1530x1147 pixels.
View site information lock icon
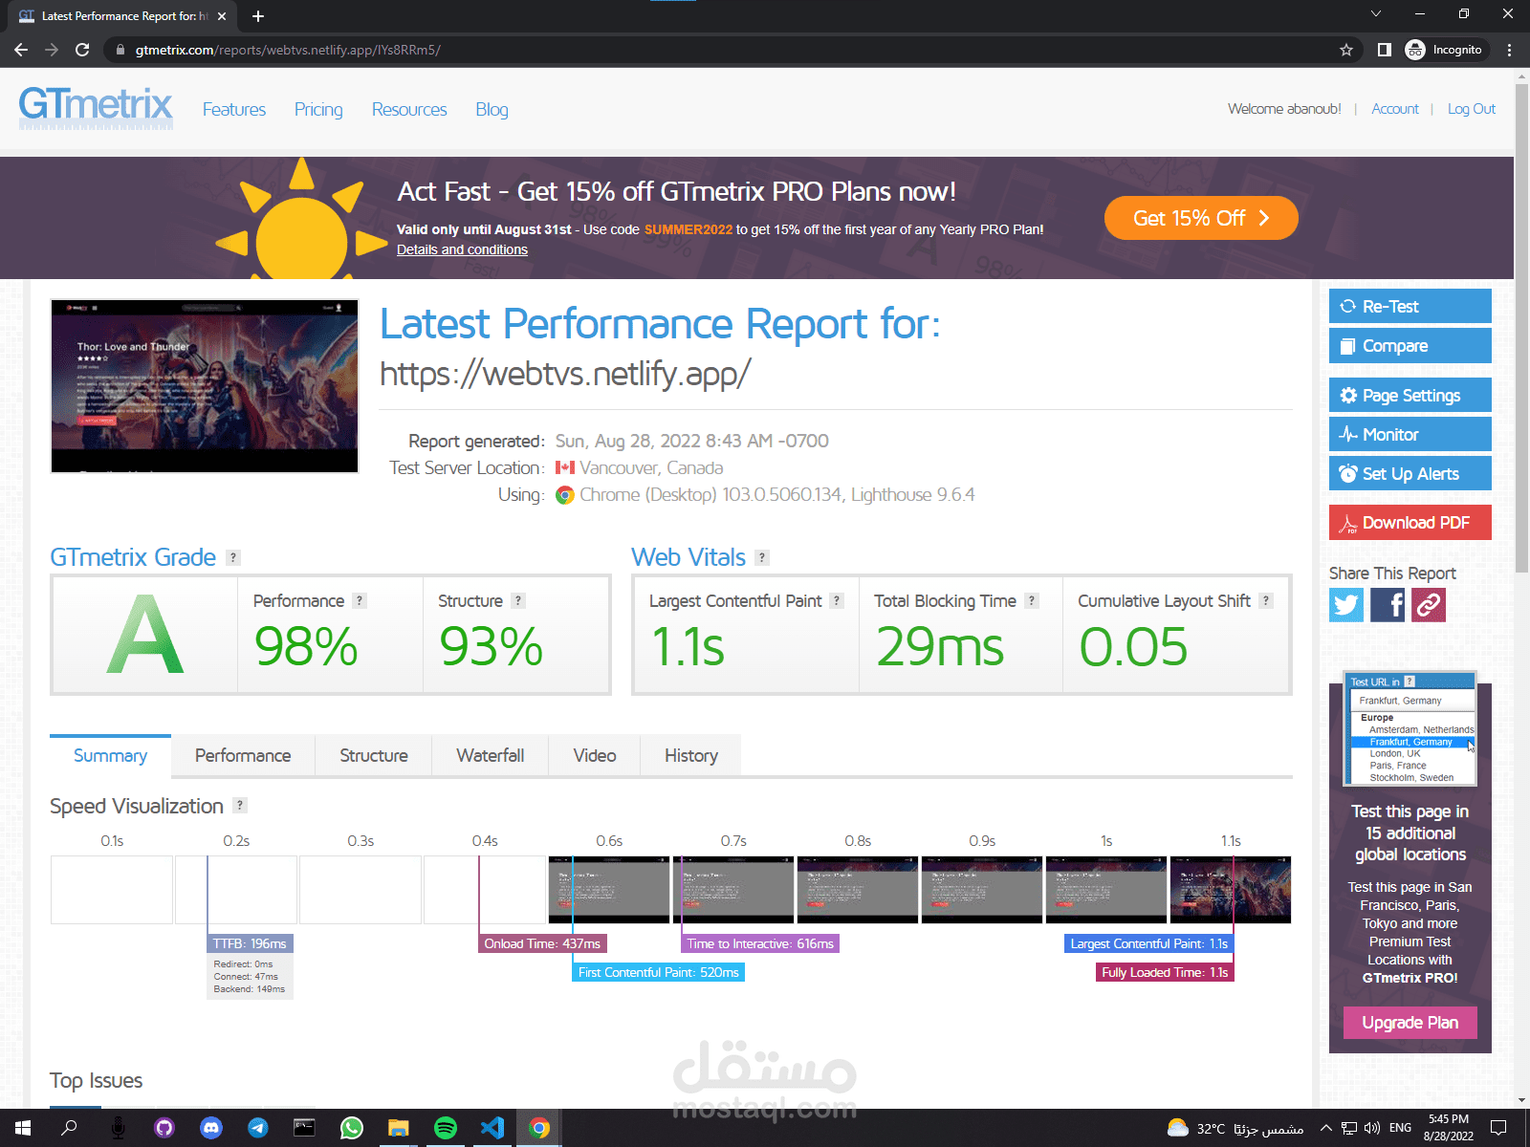click(x=120, y=50)
